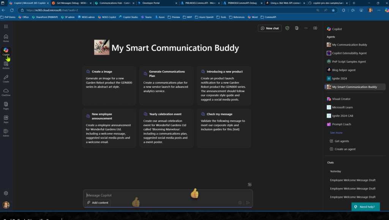Open browser extensions icon

click(343, 10)
